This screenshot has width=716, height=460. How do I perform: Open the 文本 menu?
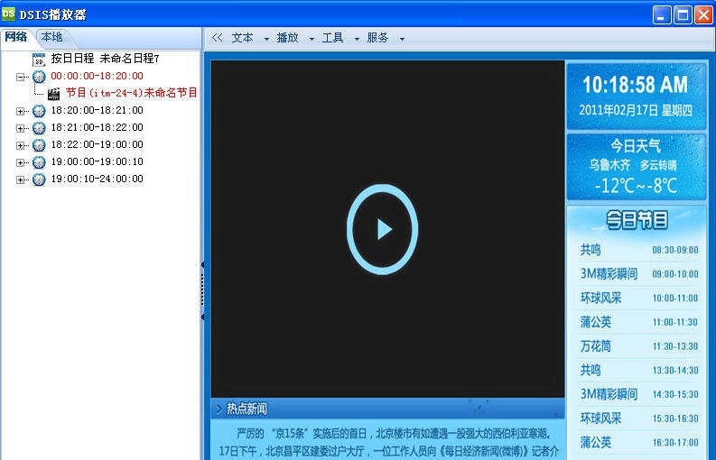[242, 38]
